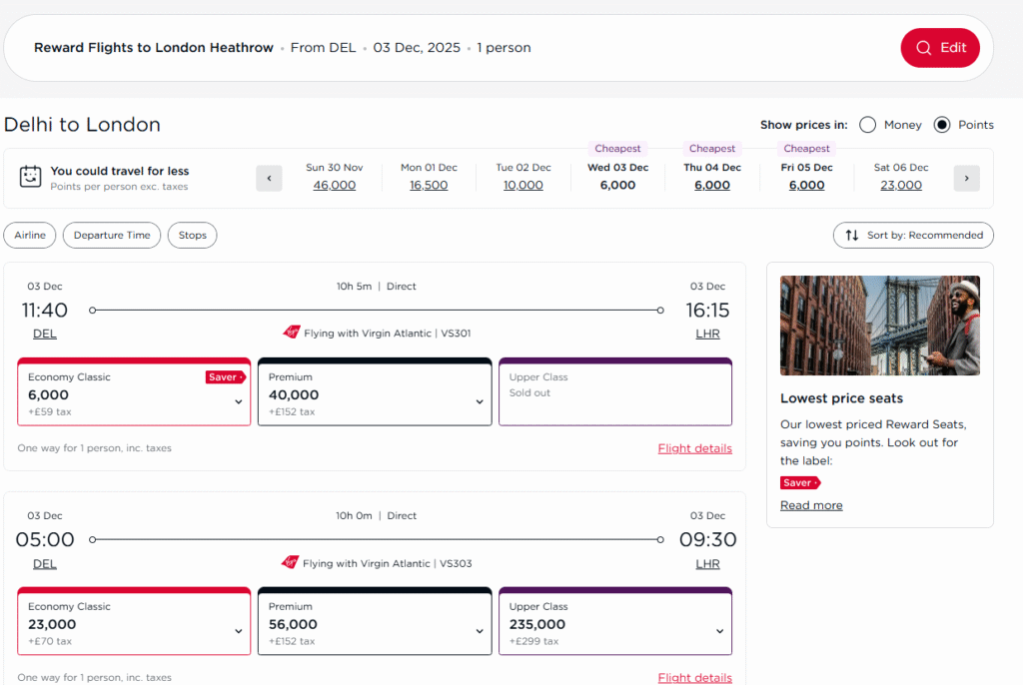The image size is (1023, 685).
Task: Click the next dates arrow button
Action: [966, 179]
